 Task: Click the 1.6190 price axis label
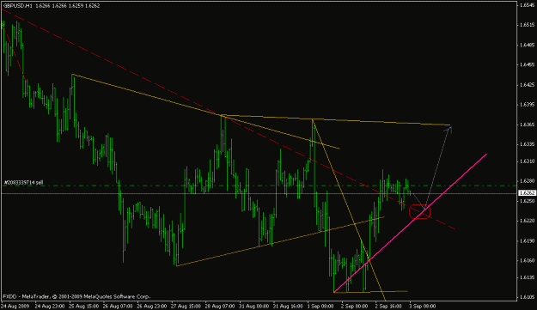pos(528,241)
